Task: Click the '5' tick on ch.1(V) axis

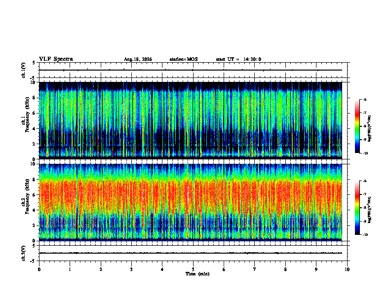Action: (34, 63)
